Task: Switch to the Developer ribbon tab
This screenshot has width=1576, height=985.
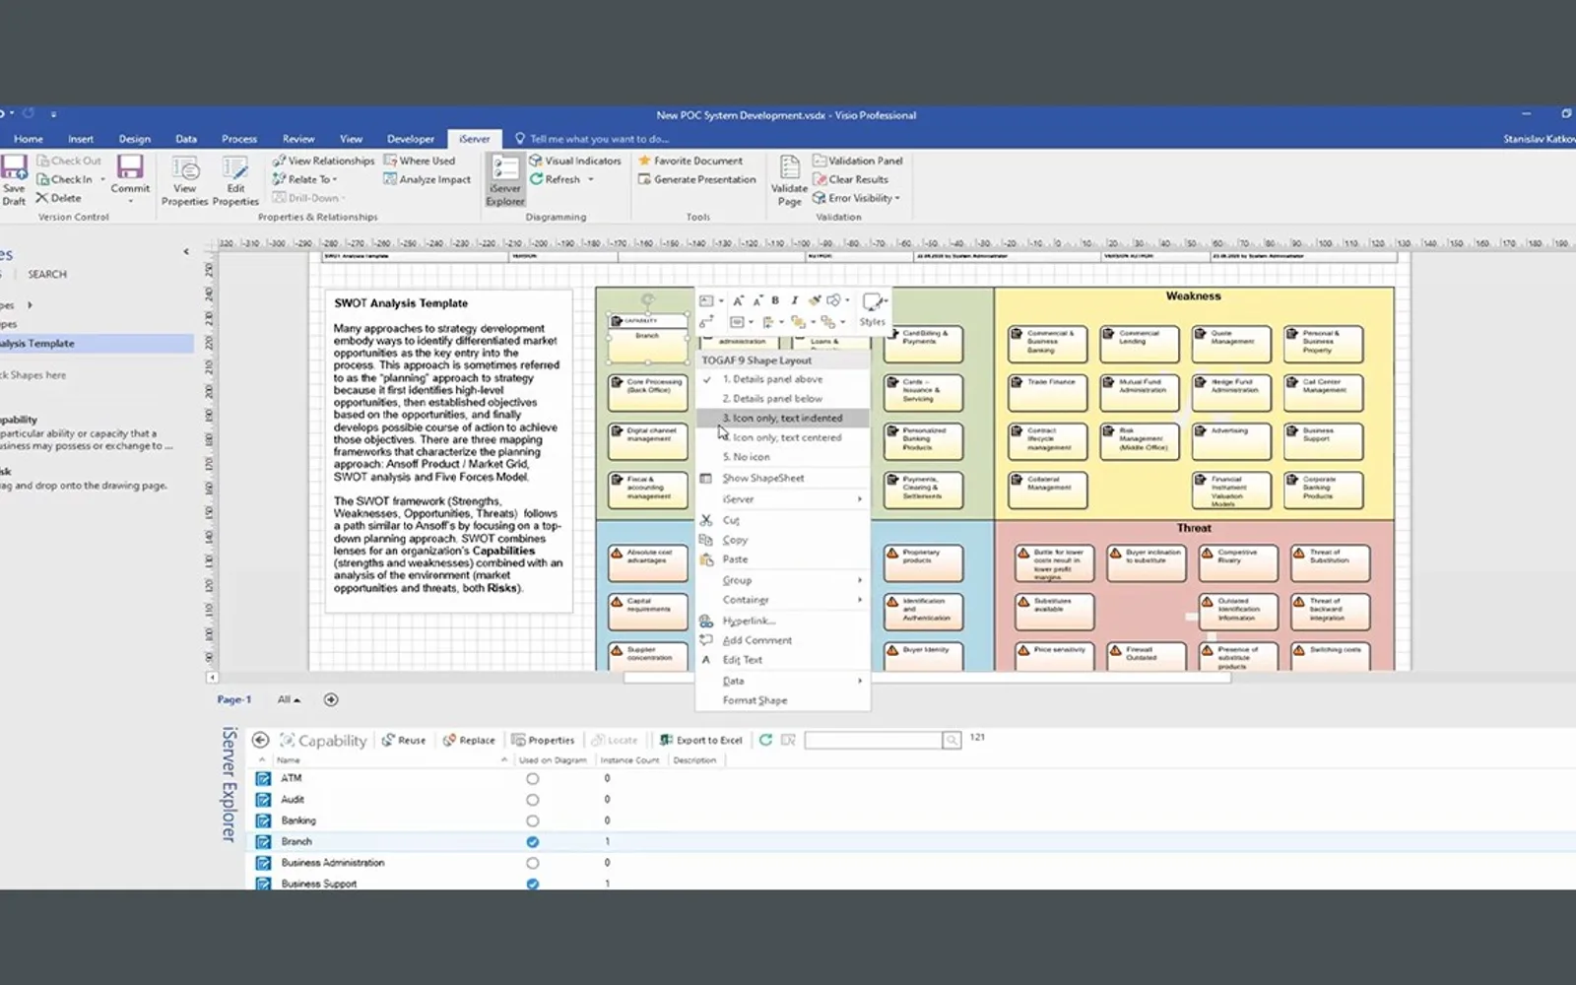Action: pos(411,139)
